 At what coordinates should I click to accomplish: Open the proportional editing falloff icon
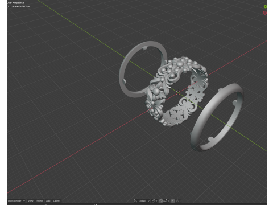click(x=177, y=200)
